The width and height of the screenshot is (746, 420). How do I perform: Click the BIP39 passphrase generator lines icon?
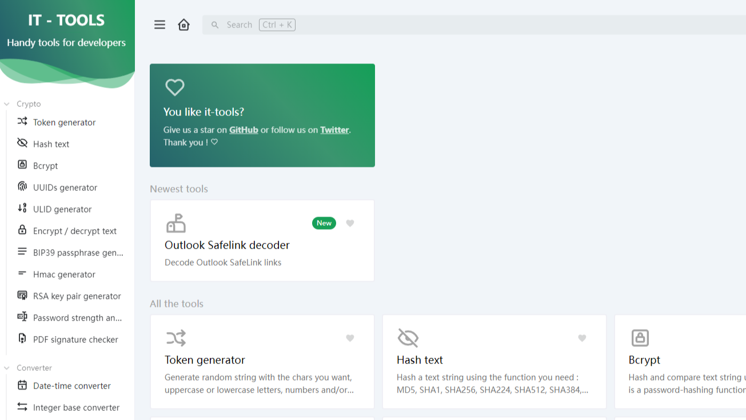(x=22, y=251)
